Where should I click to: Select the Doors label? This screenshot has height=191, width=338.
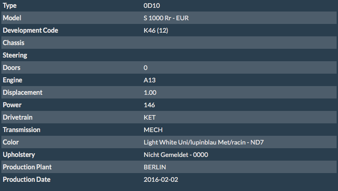(12, 68)
